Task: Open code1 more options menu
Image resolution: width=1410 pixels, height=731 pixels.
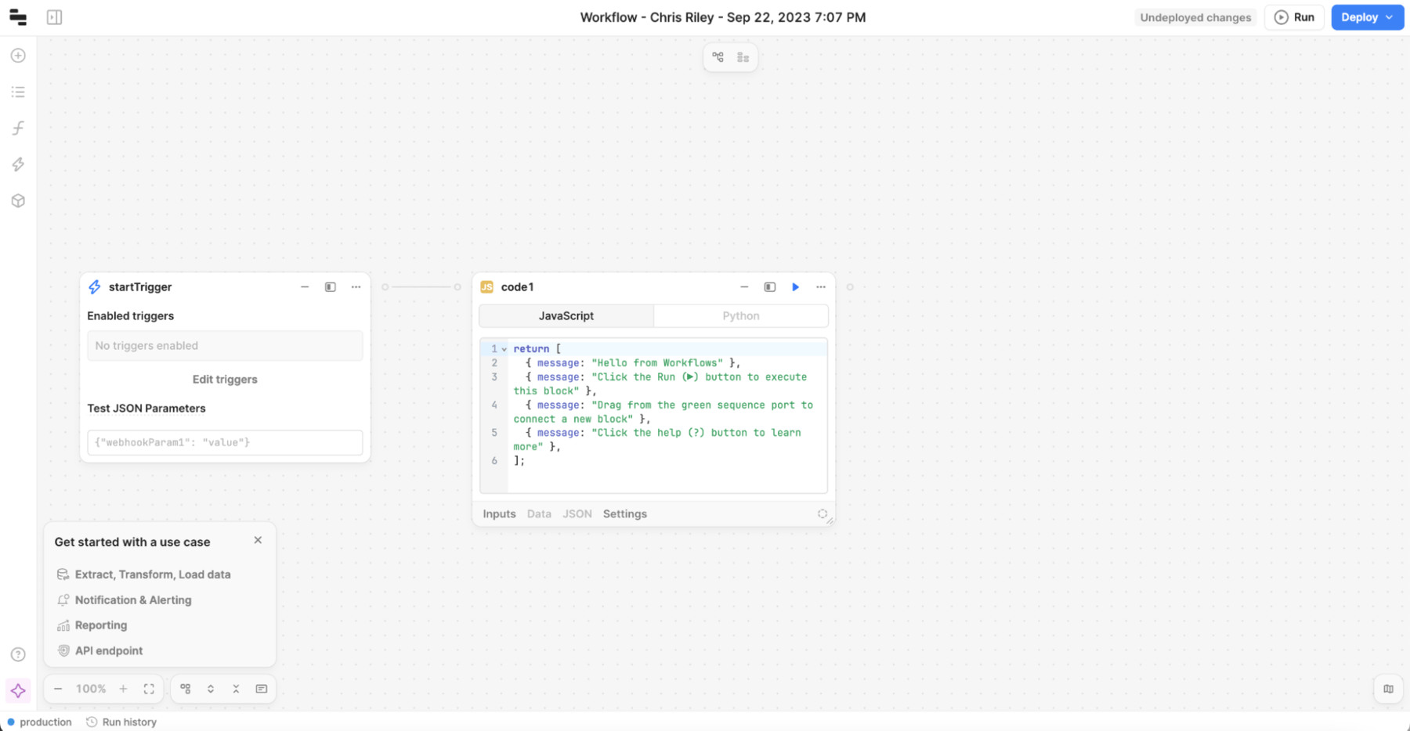Action: click(821, 287)
